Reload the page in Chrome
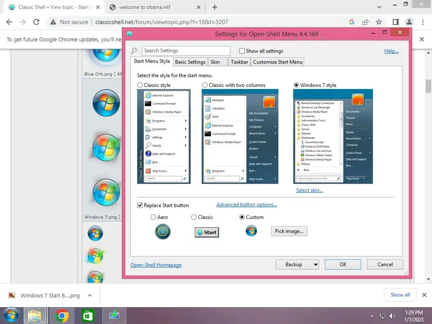Viewport: 432px width, 324px height. (x=36, y=22)
